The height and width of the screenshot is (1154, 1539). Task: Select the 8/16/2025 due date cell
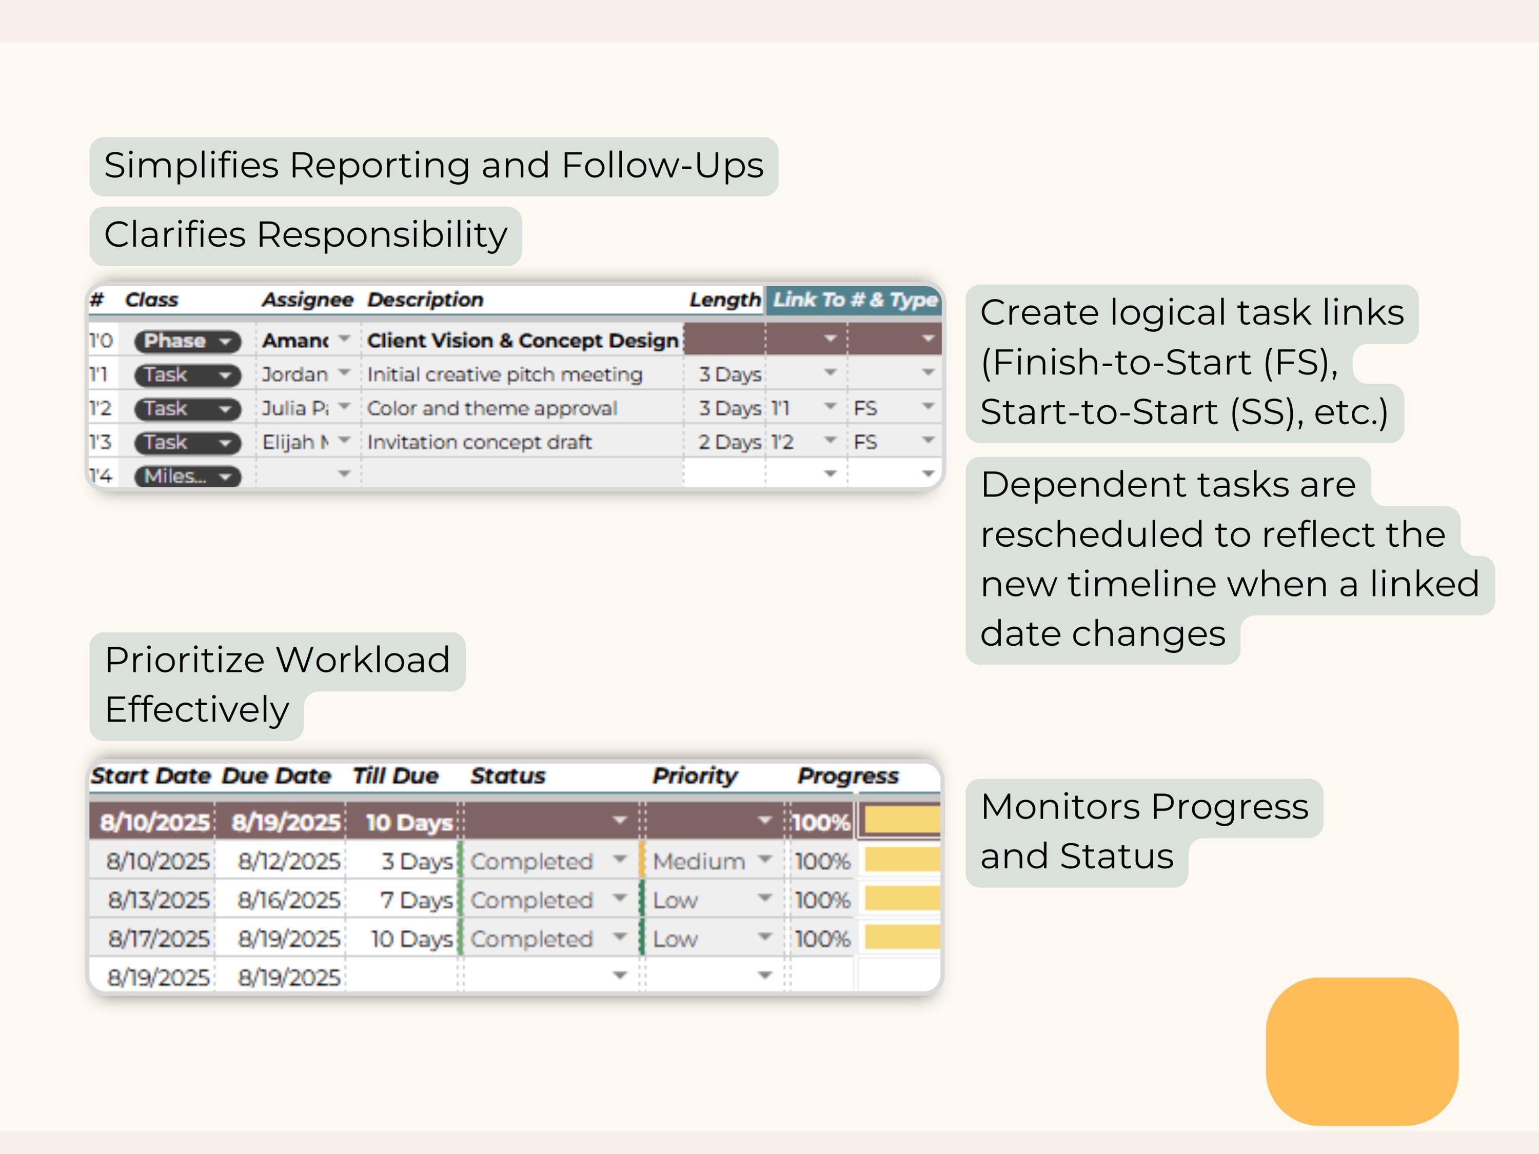281,900
